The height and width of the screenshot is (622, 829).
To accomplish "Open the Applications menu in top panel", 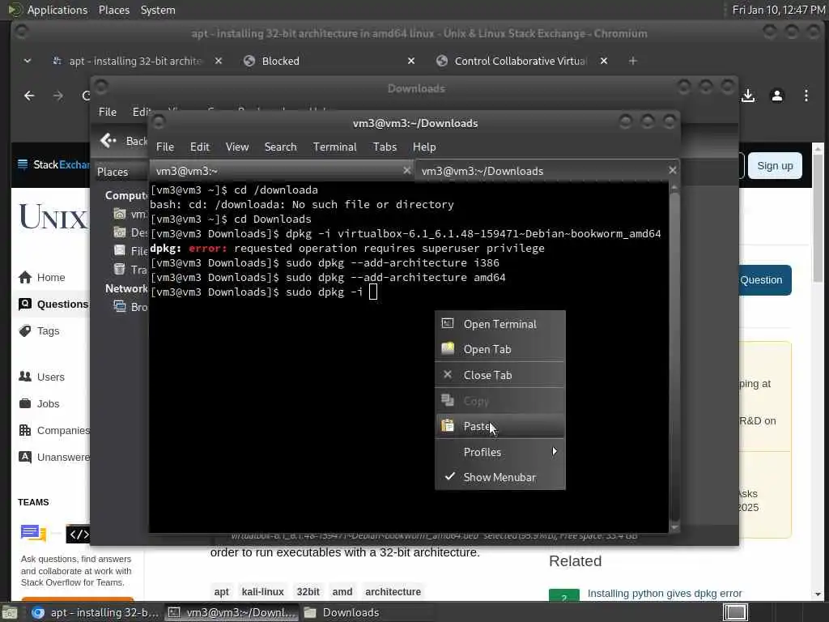I will click(57, 10).
